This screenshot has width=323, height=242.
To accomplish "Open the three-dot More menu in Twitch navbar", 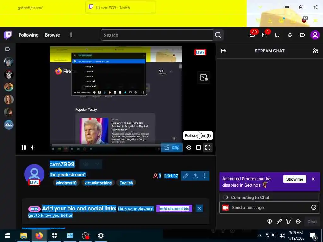I will click(x=71, y=35).
